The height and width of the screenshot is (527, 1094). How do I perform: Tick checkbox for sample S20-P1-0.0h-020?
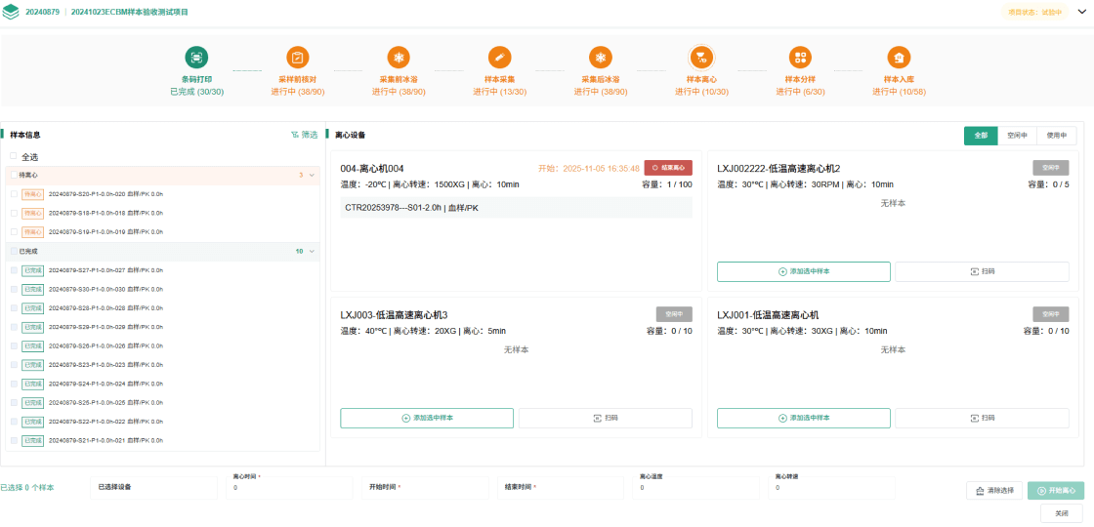tap(14, 194)
